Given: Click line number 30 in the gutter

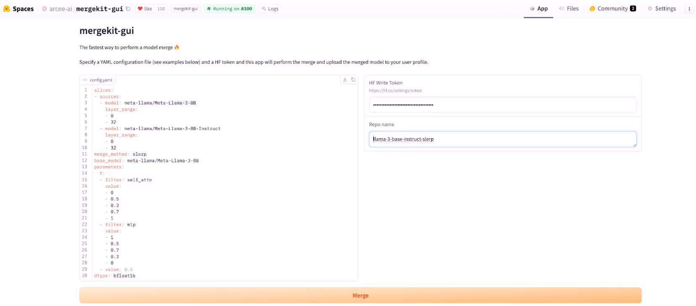Looking at the screenshot, I should point(84,276).
